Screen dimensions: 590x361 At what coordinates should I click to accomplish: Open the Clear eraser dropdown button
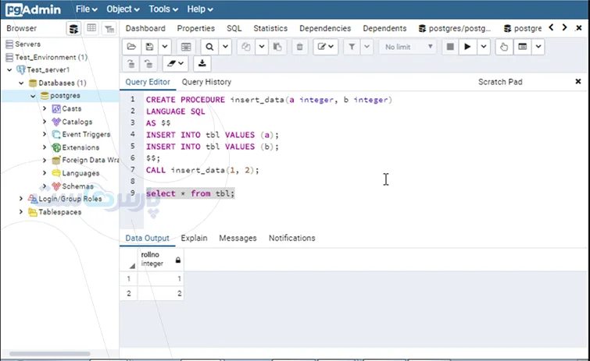tap(175, 64)
